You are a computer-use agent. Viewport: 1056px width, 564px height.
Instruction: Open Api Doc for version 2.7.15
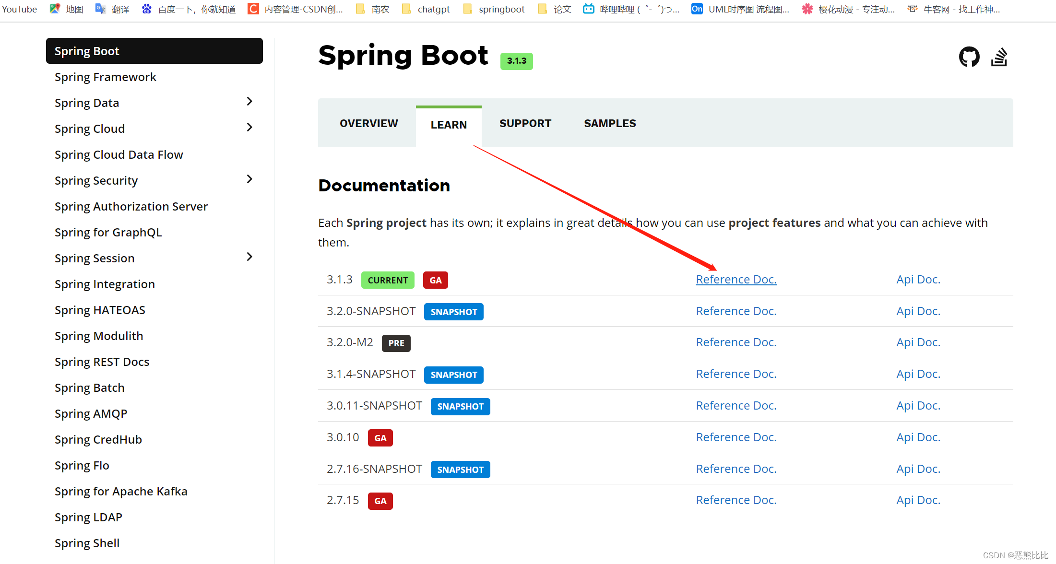(x=918, y=500)
